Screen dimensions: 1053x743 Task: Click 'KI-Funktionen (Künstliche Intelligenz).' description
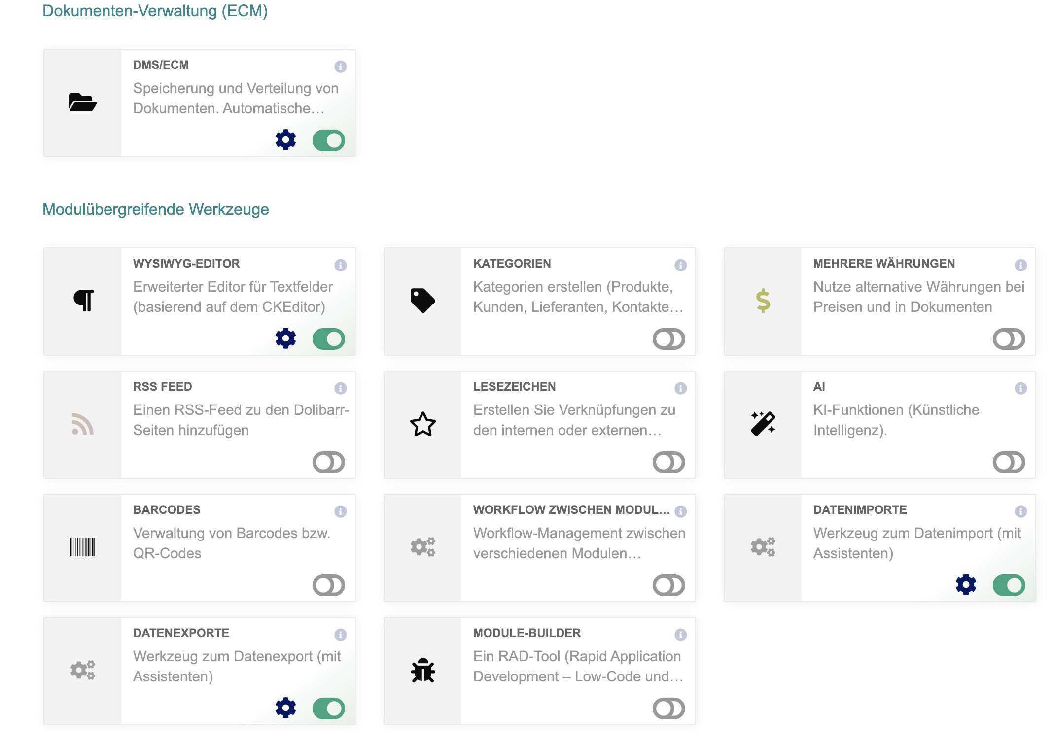click(x=896, y=420)
